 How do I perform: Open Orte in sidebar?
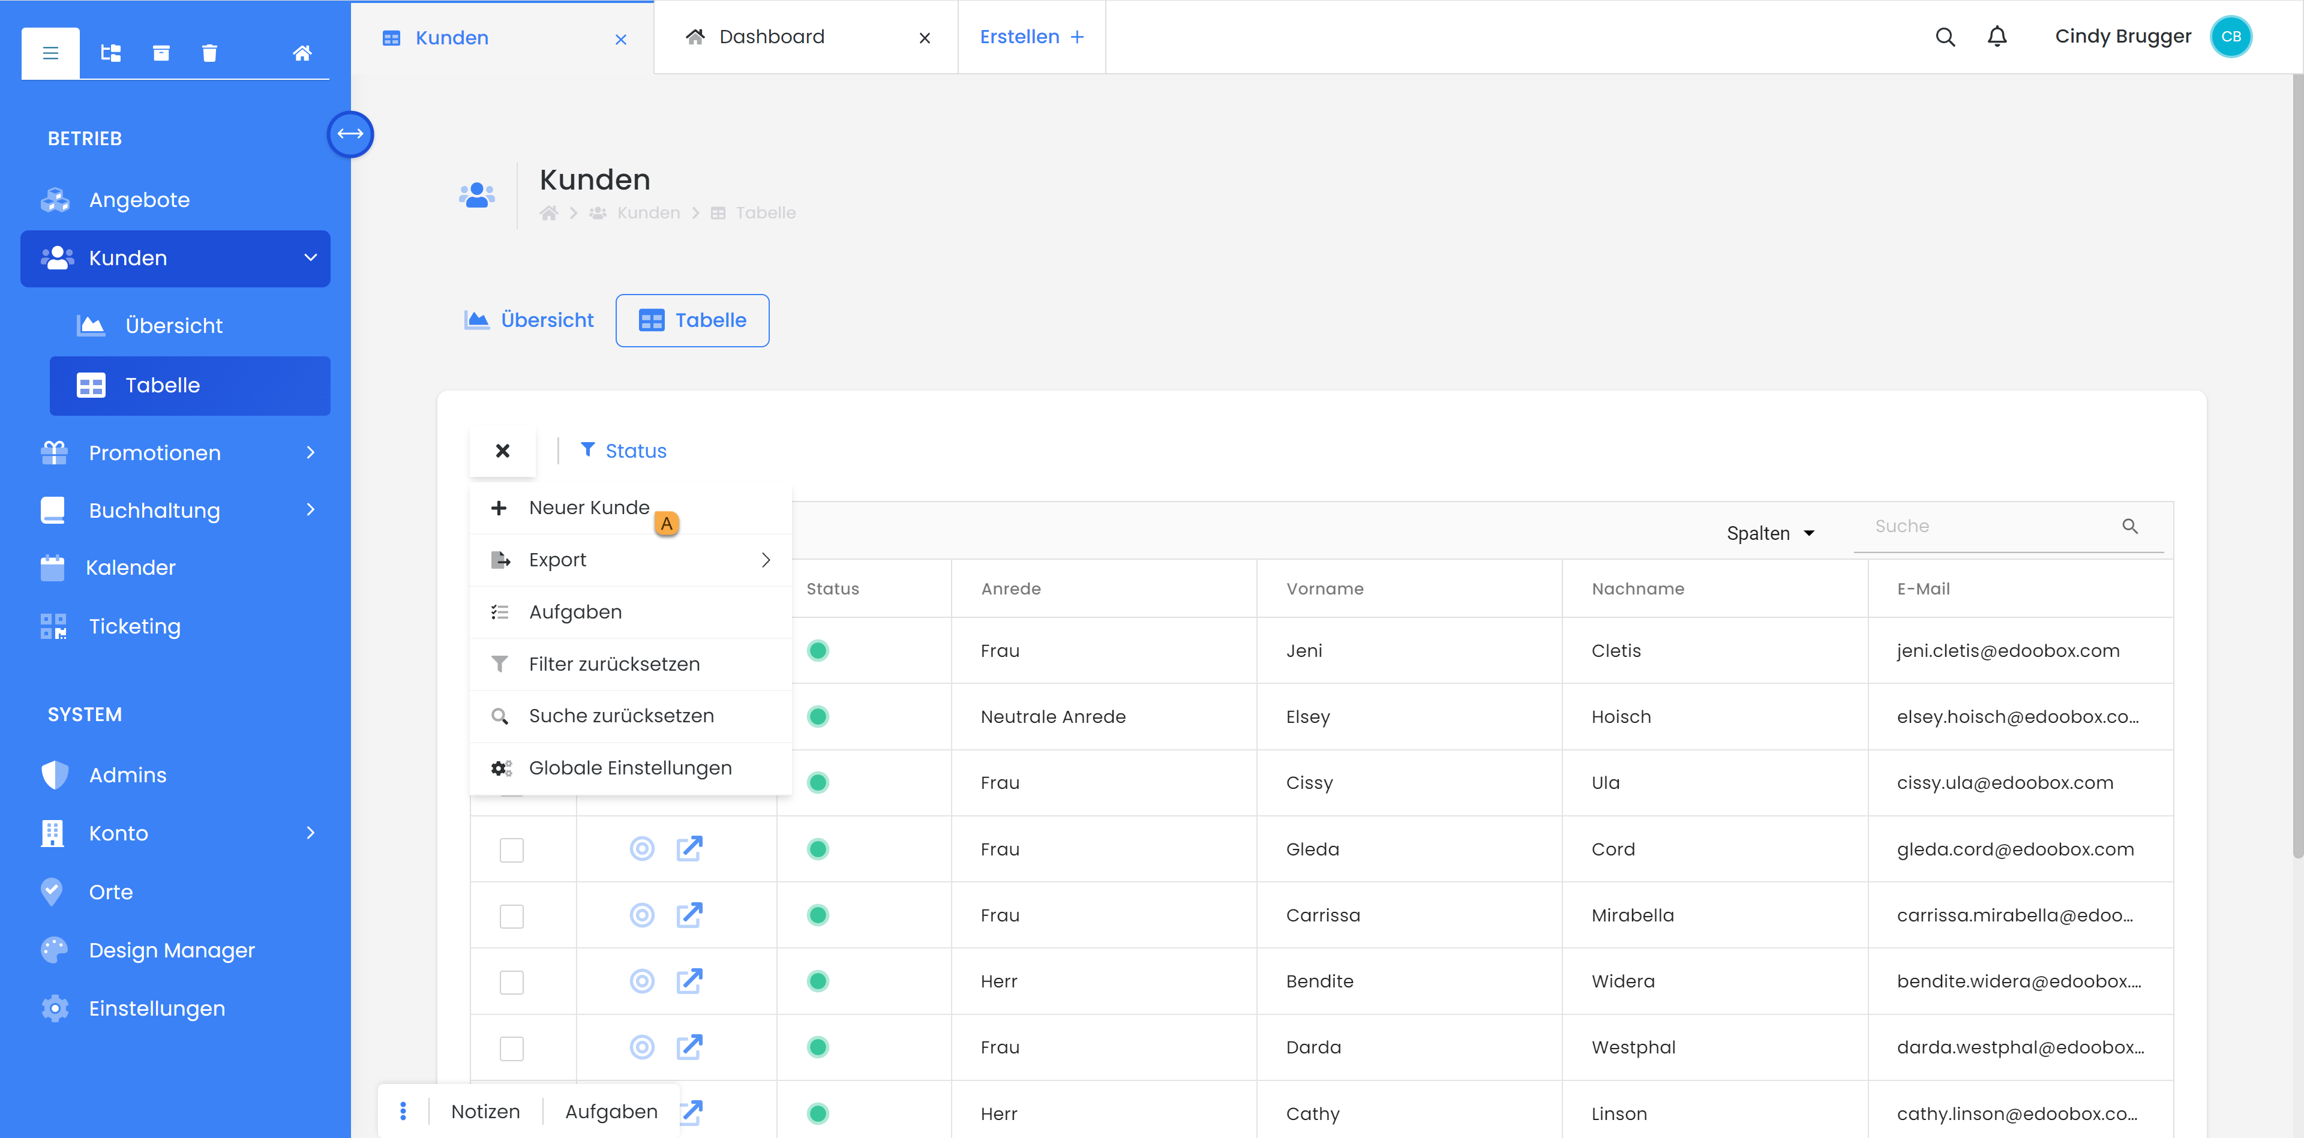pos(110,891)
